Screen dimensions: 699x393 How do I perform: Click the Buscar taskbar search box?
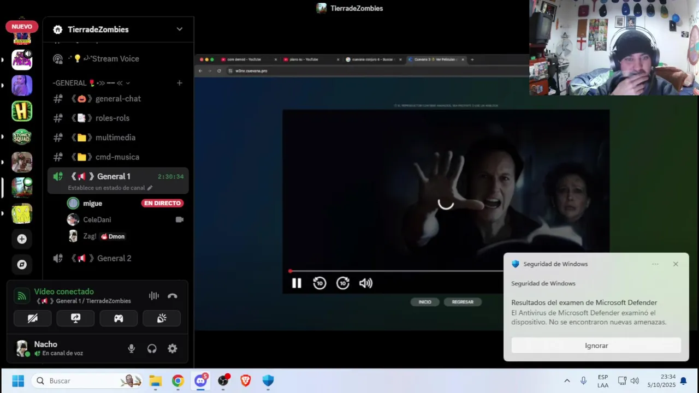click(x=87, y=380)
